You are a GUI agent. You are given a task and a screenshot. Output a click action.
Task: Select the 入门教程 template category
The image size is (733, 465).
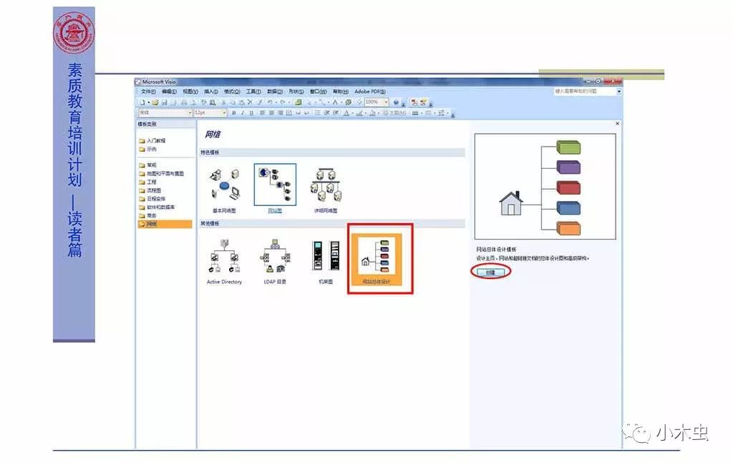(152, 141)
